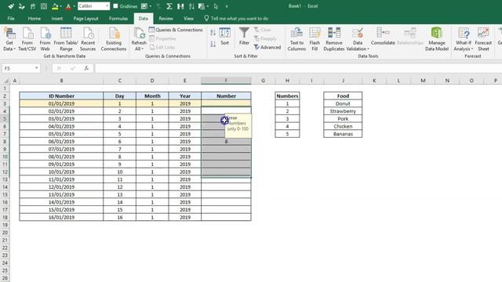The height and width of the screenshot is (282, 502).
Task: Open the Sort dialog button
Action: (x=225, y=36)
